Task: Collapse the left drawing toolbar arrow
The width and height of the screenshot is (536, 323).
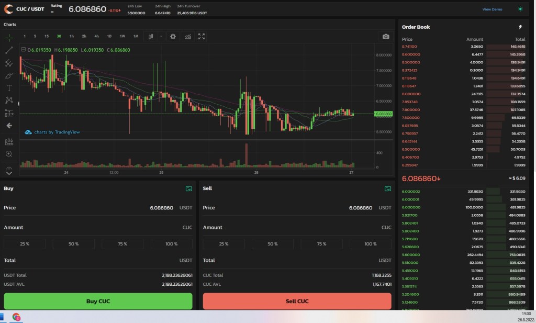Action: click(9, 126)
